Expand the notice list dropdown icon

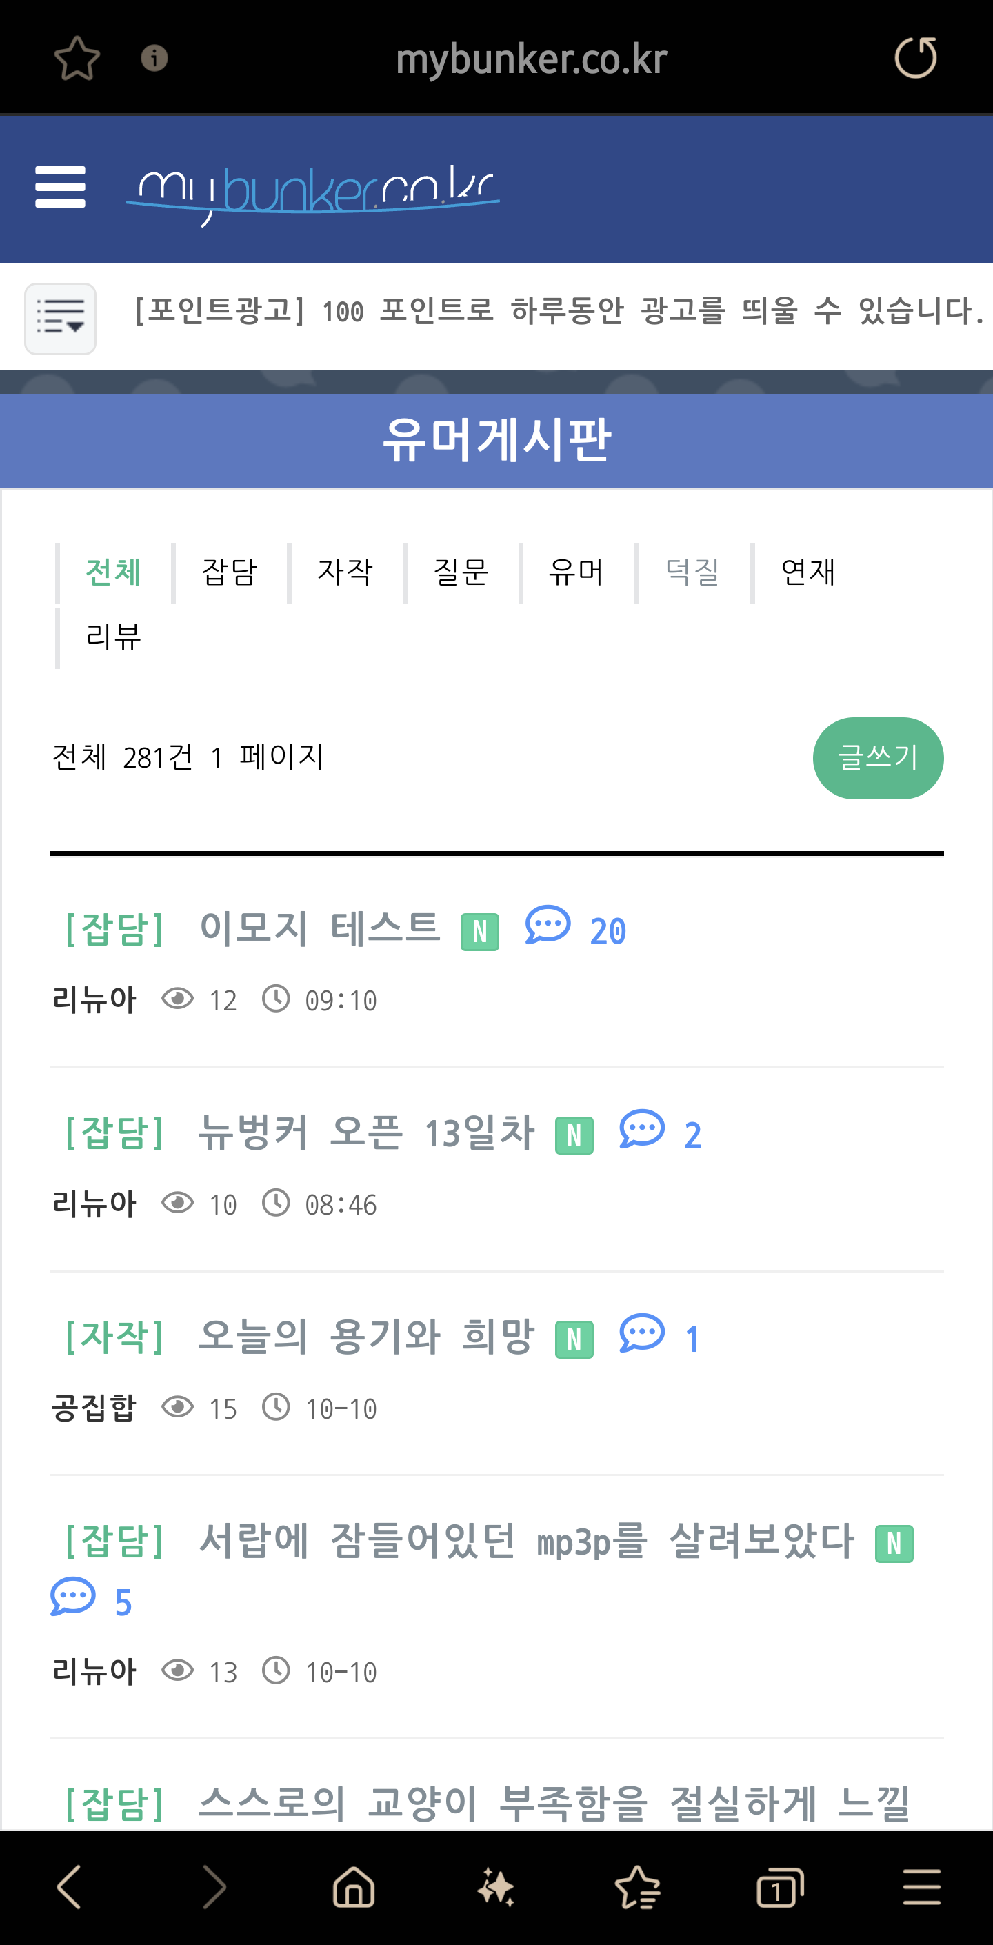(x=61, y=319)
